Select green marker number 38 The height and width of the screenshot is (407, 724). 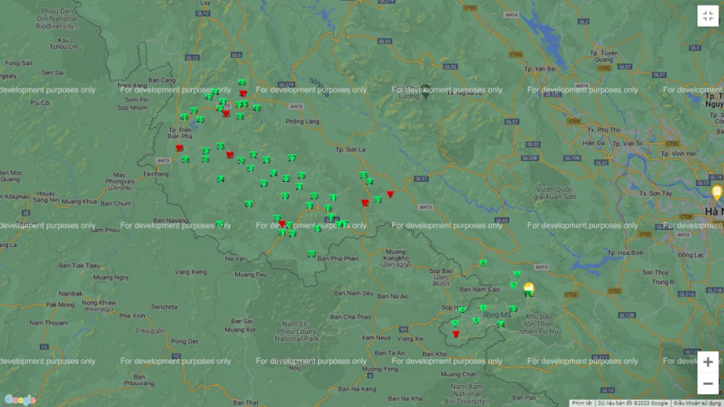click(240, 117)
